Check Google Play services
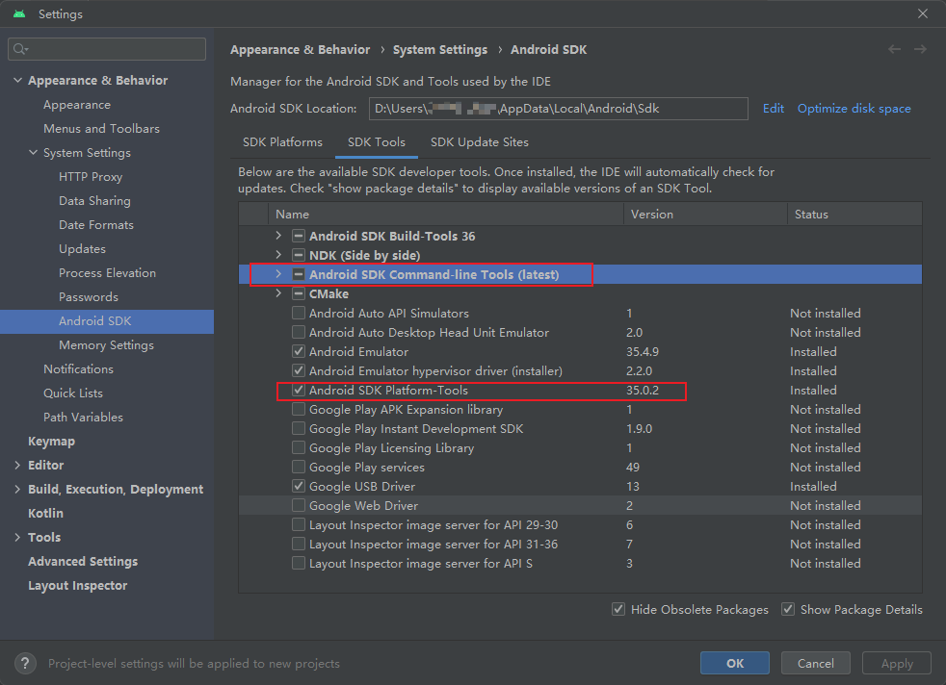946x685 pixels. point(298,468)
